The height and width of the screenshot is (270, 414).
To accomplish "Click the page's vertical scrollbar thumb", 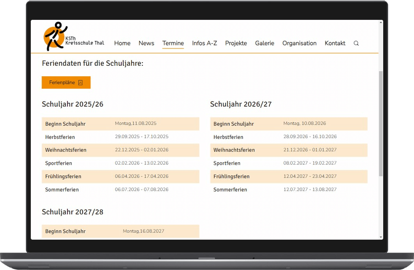I will 380,123.
